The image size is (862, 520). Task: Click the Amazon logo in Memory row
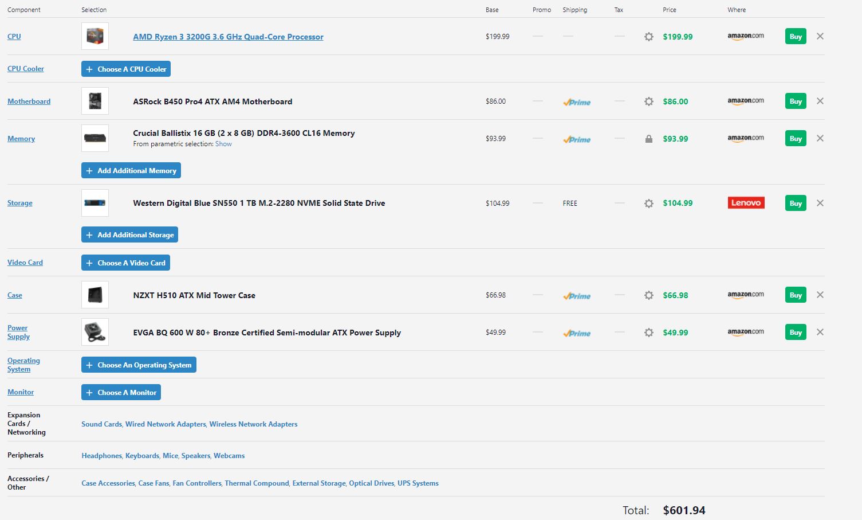(x=746, y=138)
